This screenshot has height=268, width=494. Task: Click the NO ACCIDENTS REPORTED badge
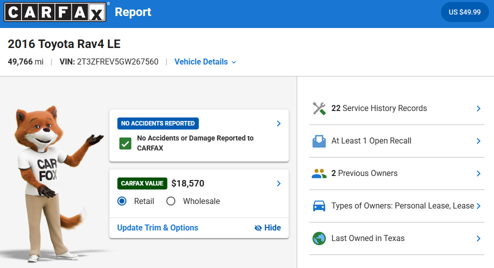coord(158,123)
